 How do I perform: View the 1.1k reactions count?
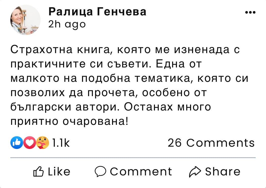[x=61, y=143]
